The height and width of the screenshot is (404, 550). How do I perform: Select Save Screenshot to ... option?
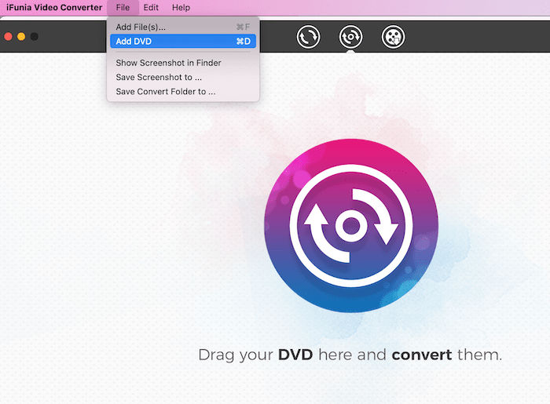click(x=158, y=77)
